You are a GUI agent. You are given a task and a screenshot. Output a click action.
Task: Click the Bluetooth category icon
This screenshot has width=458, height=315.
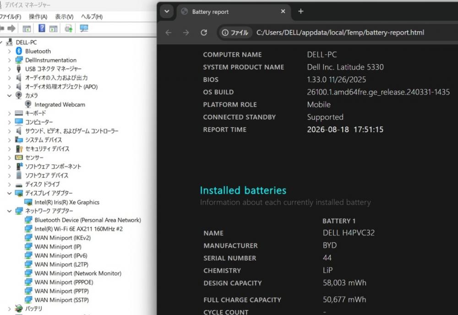[19, 51]
